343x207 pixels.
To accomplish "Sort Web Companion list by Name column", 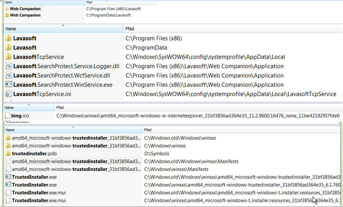I will click(44, 2).
